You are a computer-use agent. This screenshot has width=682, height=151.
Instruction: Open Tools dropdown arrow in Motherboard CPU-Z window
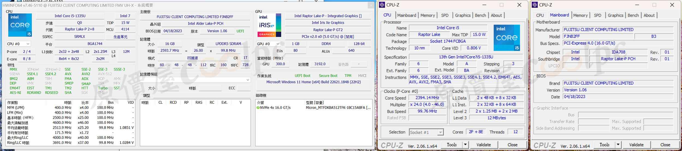click(618, 145)
